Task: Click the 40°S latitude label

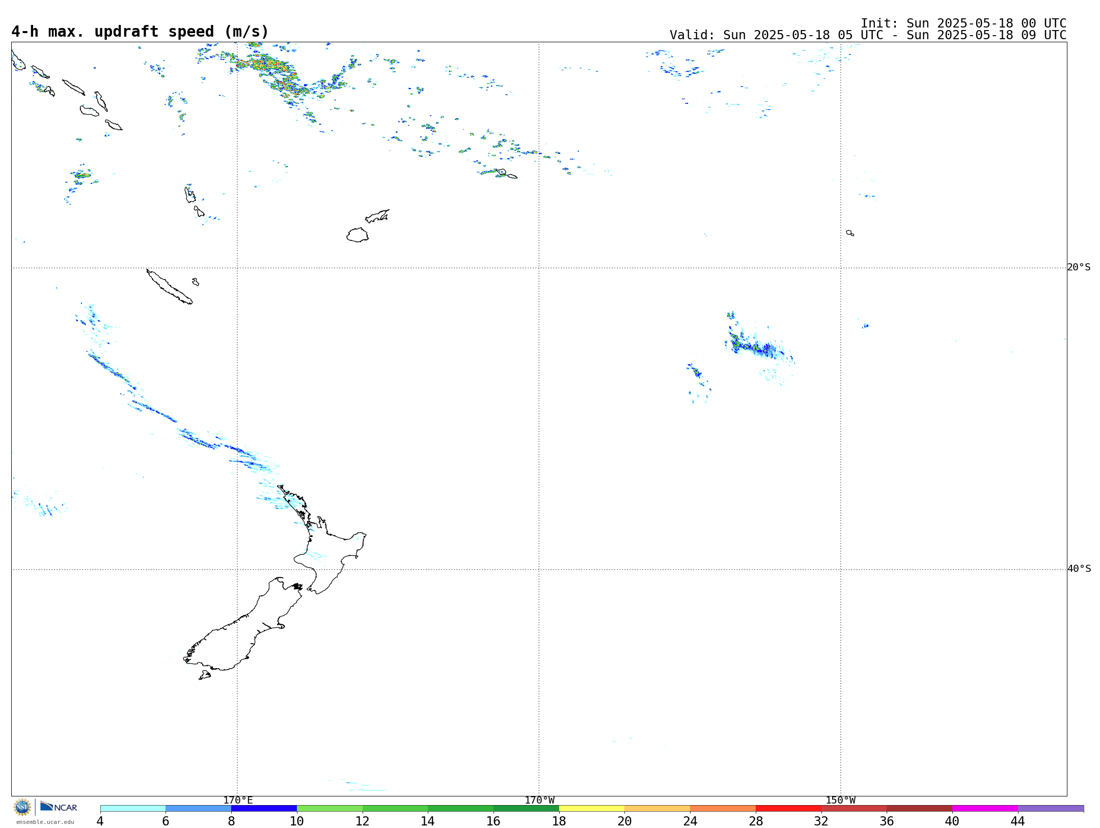Action: tap(1079, 569)
